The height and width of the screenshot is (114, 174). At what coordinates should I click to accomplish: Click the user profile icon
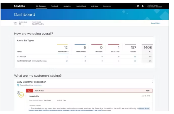[143, 6]
